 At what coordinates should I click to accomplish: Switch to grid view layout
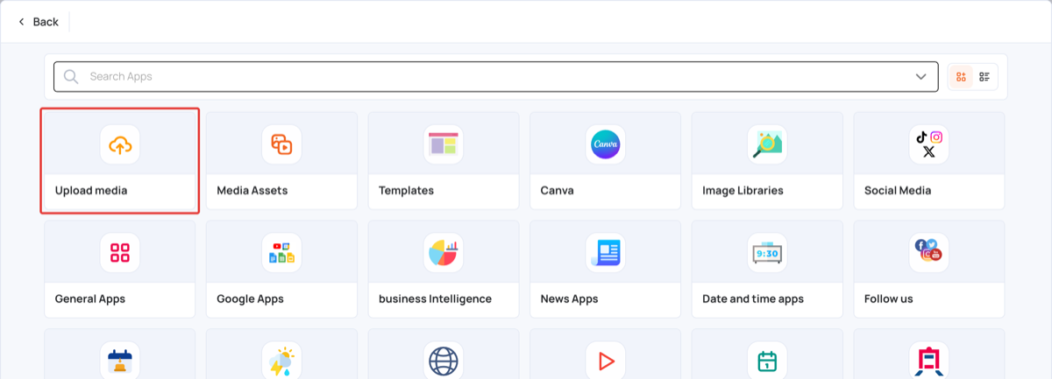961,77
